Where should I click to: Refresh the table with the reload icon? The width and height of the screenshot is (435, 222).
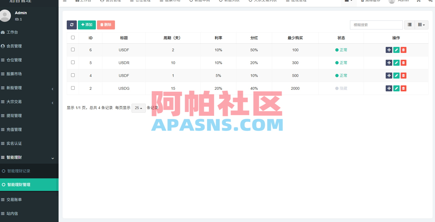[72, 25]
